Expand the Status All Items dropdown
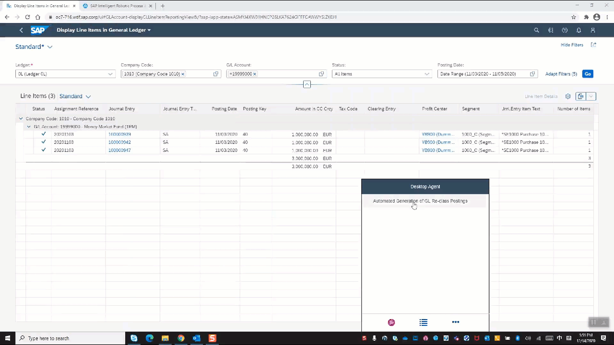Screen dimensions: 614x345 click(x=426, y=74)
